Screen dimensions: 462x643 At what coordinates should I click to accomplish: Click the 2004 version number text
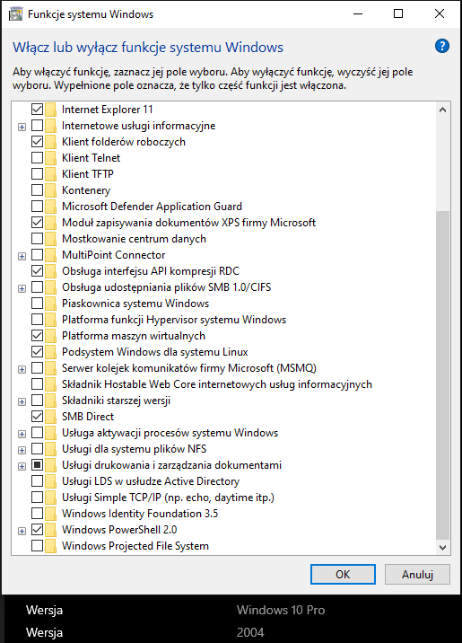coord(250,632)
